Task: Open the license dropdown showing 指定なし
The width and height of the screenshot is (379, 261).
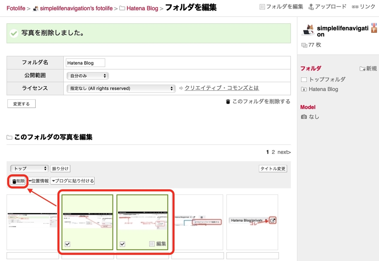Action: [121, 88]
